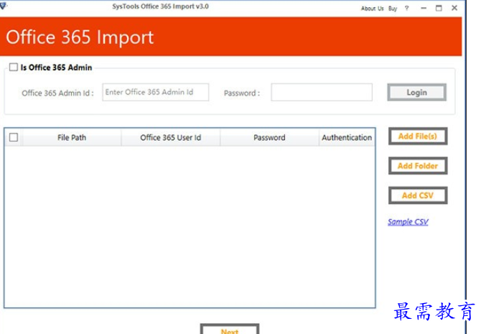Image resolution: width=481 pixels, height=334 pixels.
Task: Toggle the select-all checkbox in table header
Action: 14,137
